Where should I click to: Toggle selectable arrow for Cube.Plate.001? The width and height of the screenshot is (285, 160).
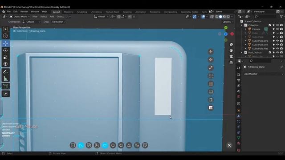(273, 40)
